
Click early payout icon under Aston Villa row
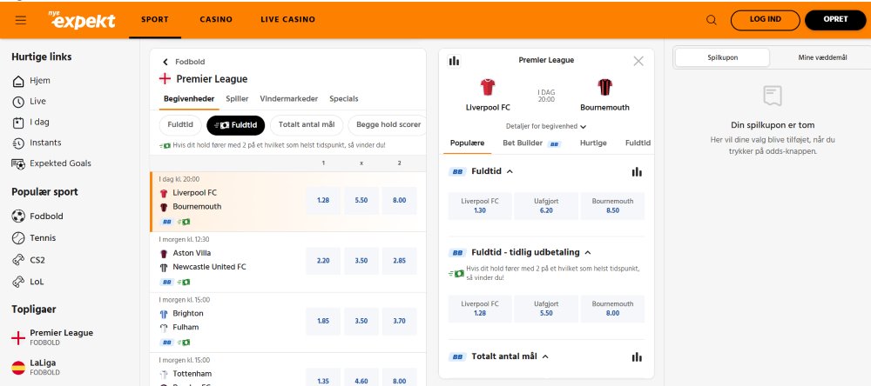coord(184,282)
